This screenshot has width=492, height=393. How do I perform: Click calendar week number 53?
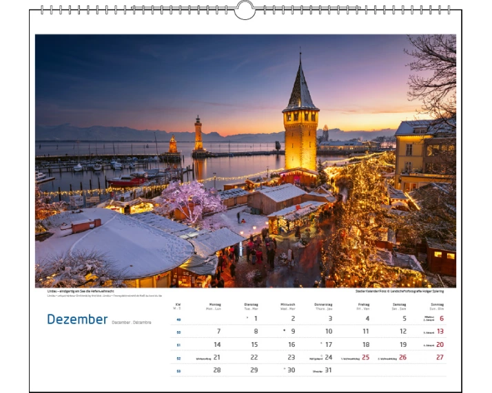tap(178, 370)
